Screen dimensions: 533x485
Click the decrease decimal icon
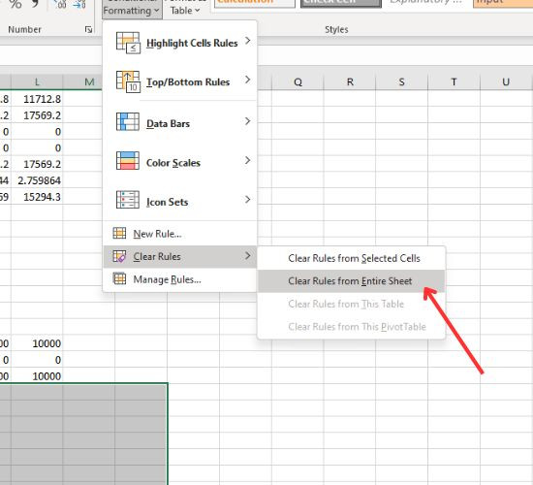point(79,4)
